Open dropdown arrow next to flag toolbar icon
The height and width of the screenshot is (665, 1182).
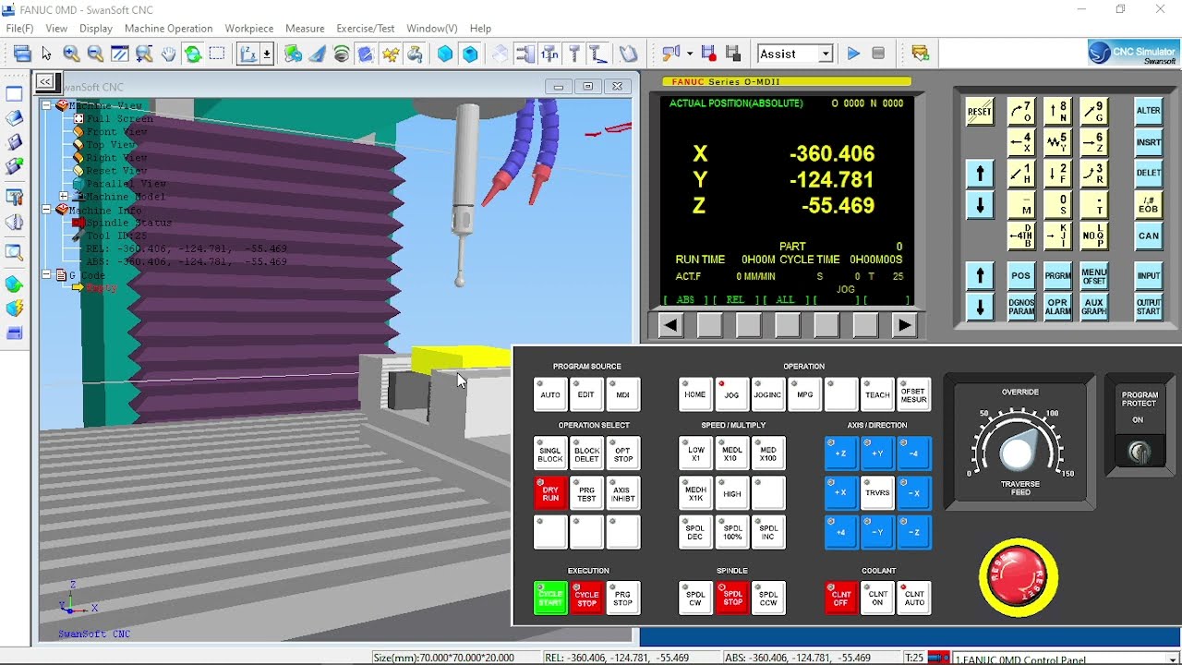coord(690,54)
